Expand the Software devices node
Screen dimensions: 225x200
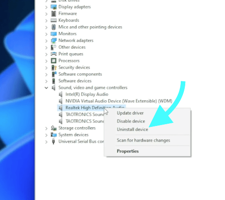pos(47,81)
